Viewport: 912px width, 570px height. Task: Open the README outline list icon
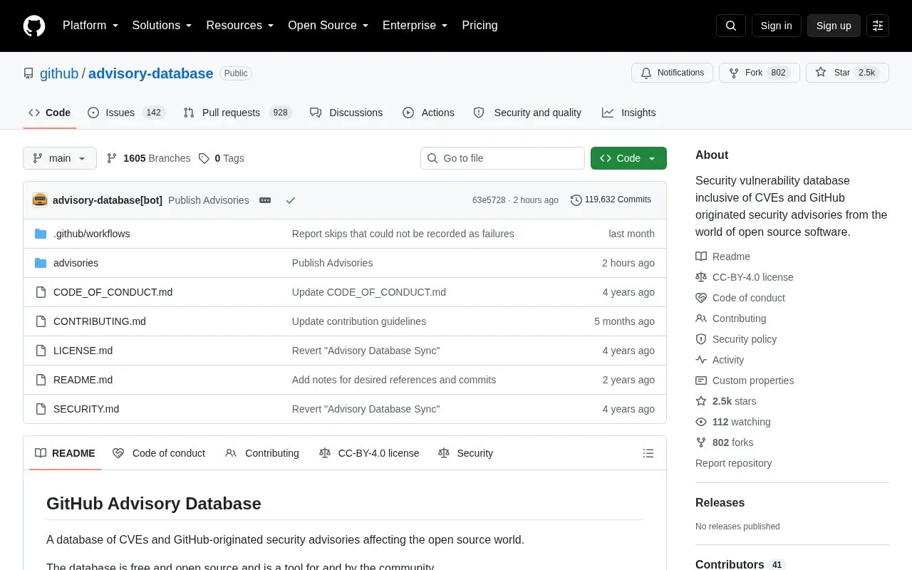tap(648, 453)
